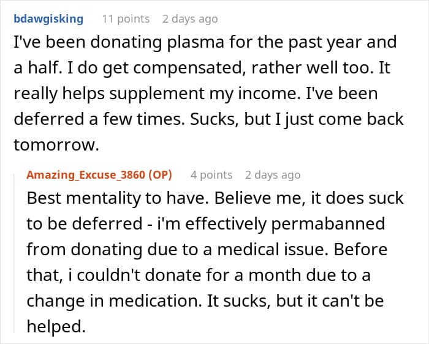Open the permalink timestamp on bdawgisking's comment
Image resolution: width=429 pixels, height=344 pixels.
coord(190,19)
